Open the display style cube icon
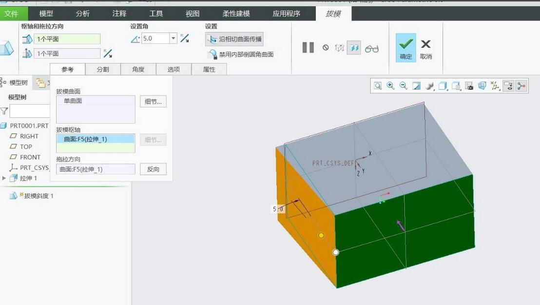Screen dimensions: 540x305 tap(443, 86)
